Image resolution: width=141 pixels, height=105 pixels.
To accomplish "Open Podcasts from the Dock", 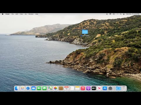I will tap(88, 88).
